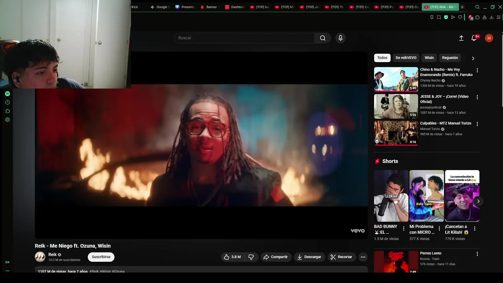This screenshot has height=283, width=503.
Task: Open more actions ellipsis under video
Action: tap(363, 257)
